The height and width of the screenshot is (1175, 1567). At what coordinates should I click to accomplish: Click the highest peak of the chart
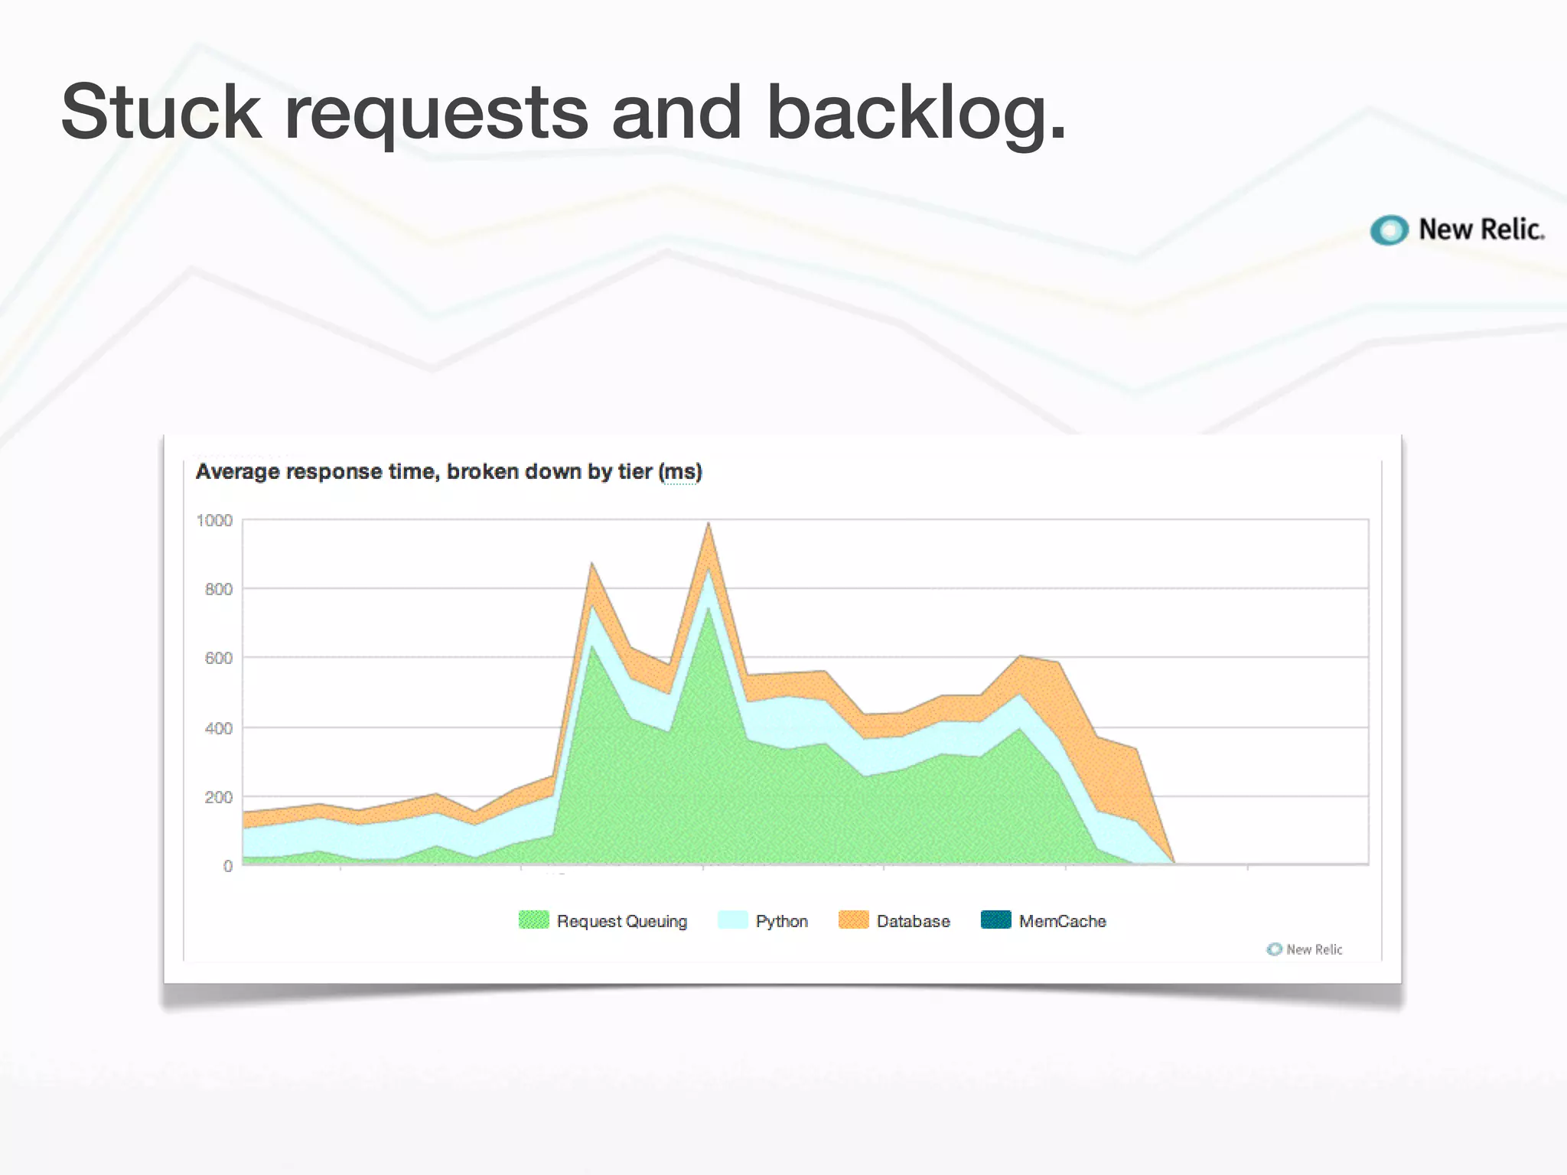709,525
